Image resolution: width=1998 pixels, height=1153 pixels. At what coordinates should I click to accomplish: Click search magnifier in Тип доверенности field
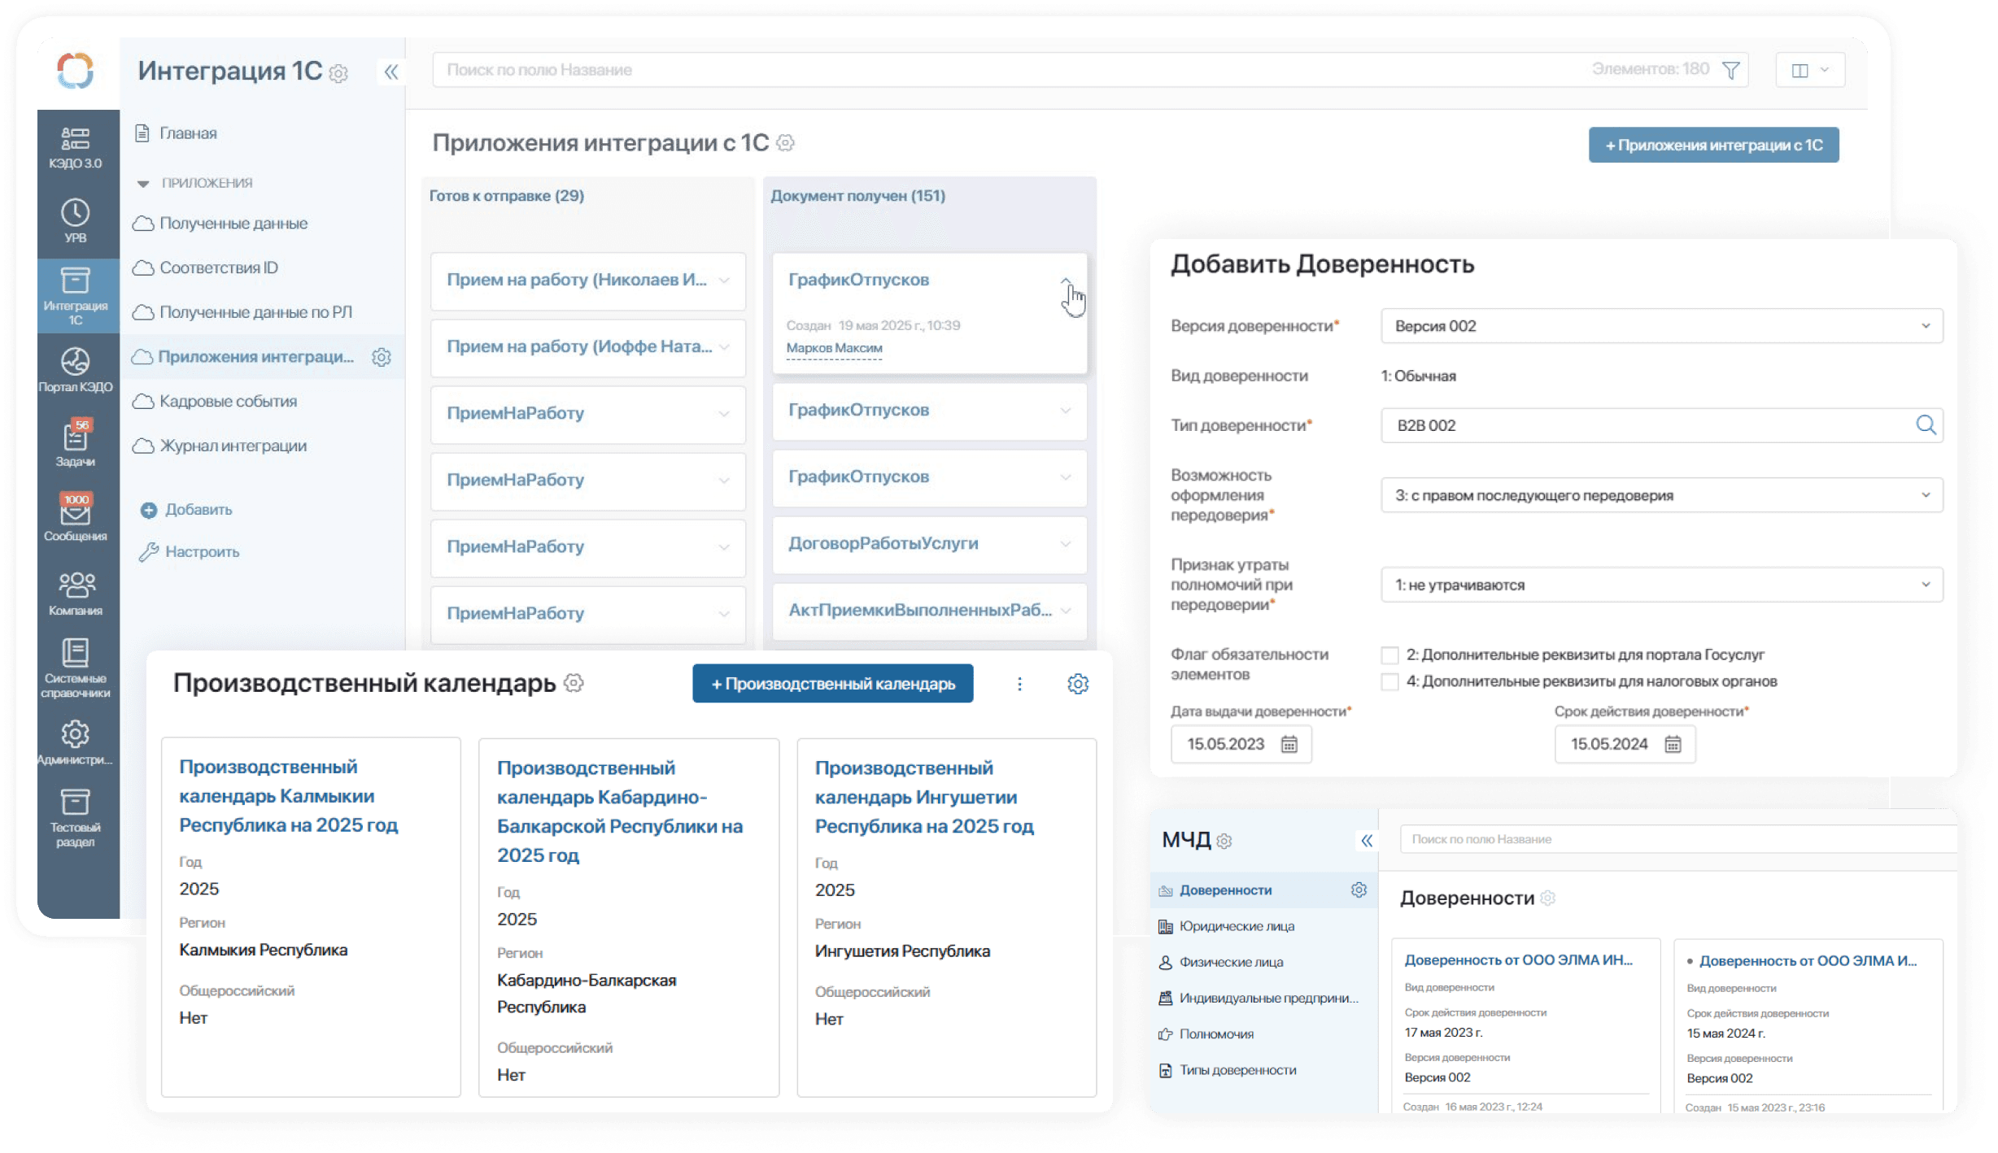tap(1926, 424)
